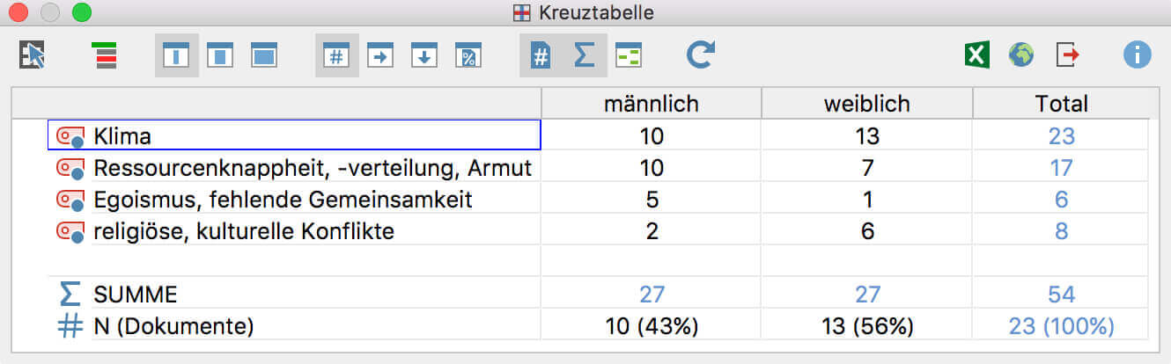This screenshot has height=364, width=1171.
Task: Show total percentages (%) icon
Action: point(468,55)
